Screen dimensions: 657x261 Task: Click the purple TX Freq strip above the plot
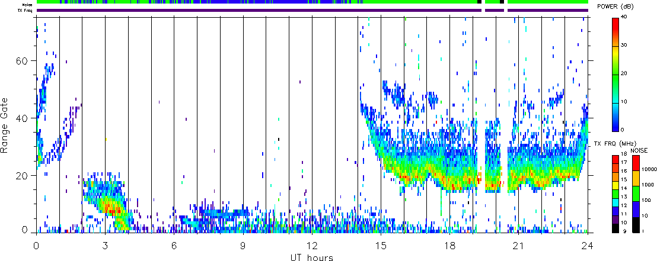pyautogui.click(x=312, y=10)
